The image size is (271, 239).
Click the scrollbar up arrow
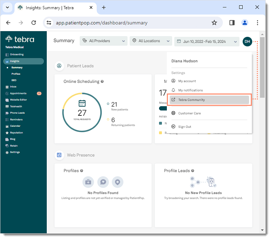(x=262, y=34)
